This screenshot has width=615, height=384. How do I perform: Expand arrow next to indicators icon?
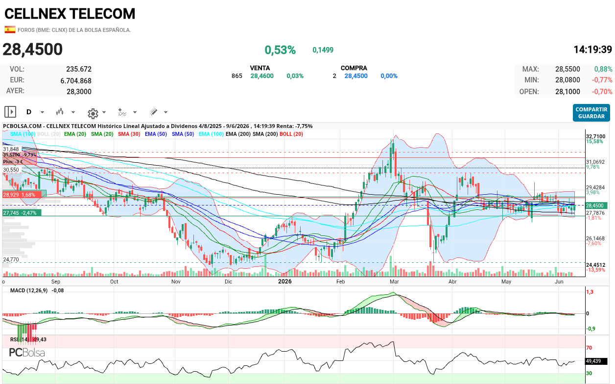(135, 112)
